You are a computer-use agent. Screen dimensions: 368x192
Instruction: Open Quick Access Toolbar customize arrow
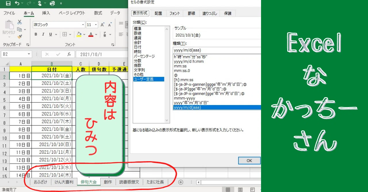point(61,4)
